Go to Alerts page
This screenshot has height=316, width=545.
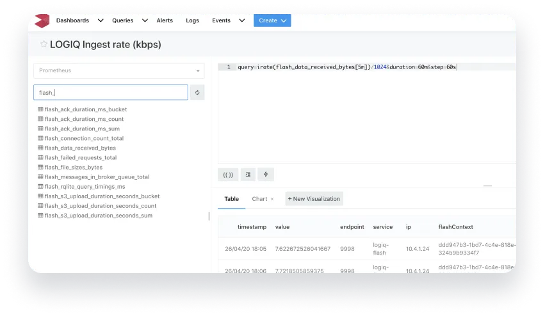(x=165, y=20)
